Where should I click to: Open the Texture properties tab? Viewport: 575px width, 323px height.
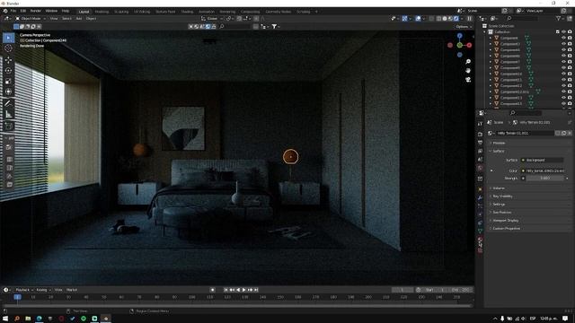coord(480,250)
